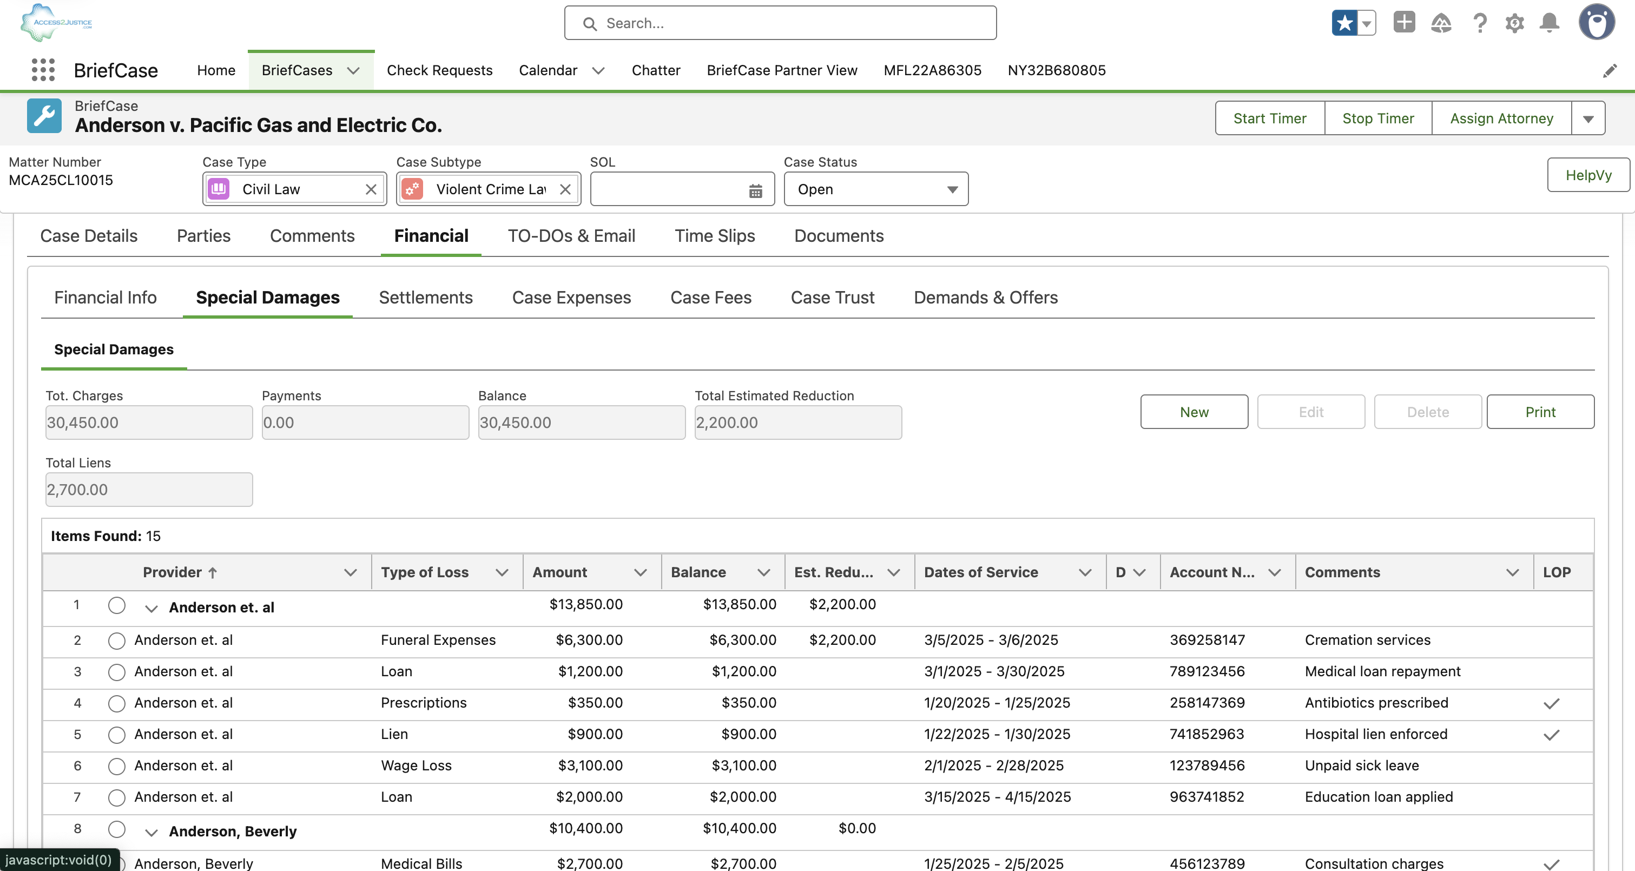
Task: Select the Funeral Expenses row radio button
Action: (117, 641)
